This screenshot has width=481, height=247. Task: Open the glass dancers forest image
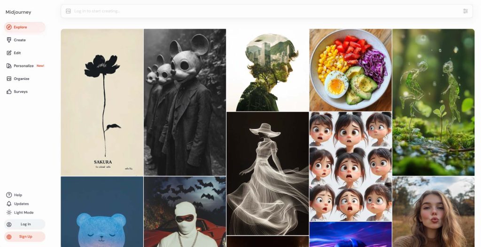click(434, 102)
